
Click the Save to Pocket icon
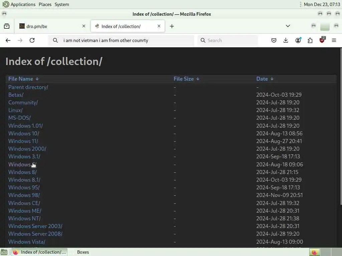pos(274,40)
